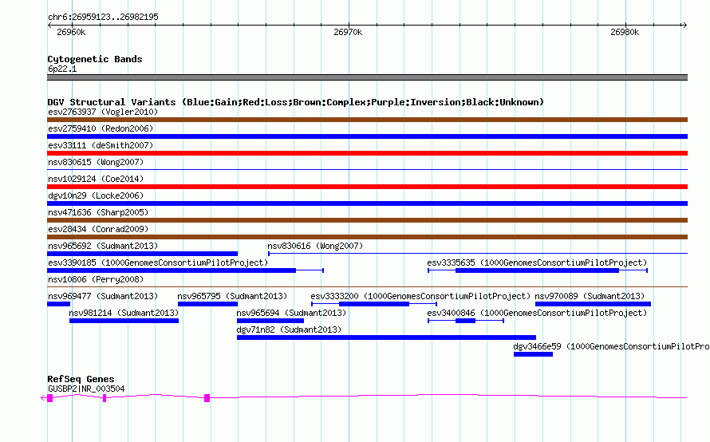Screen dimensions: 710x442
Task: Click the chr6:26959123..26982195 coordinate text
Action: pyautogui.click(x=103, y=17)
